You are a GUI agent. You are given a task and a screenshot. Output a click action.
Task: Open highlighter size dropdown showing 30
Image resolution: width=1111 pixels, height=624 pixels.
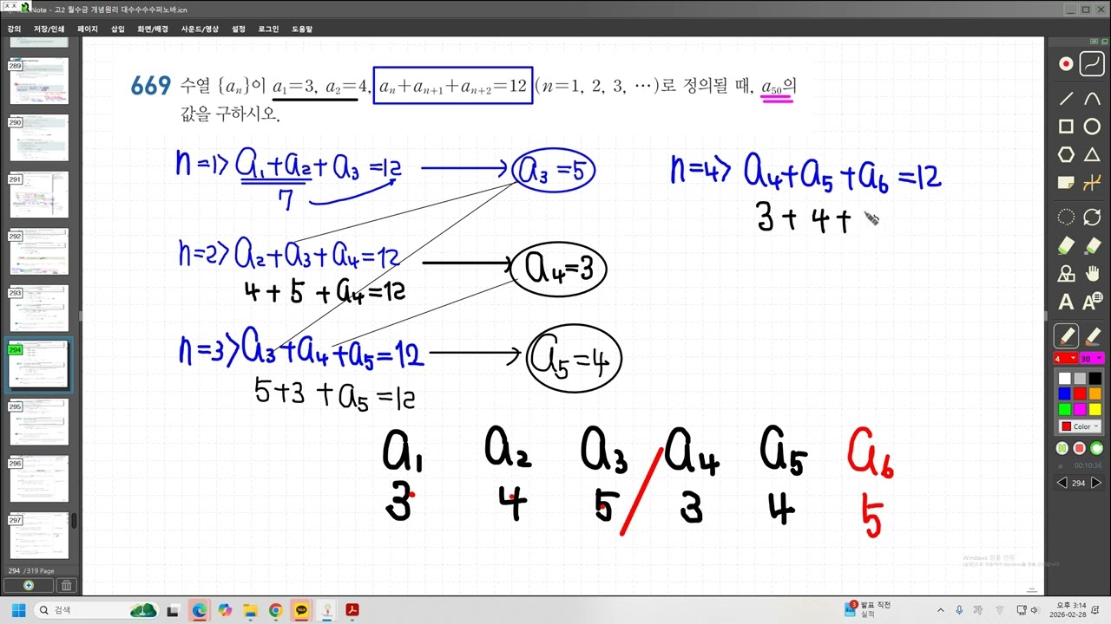pyautogui.click(x=1091, y=359)
